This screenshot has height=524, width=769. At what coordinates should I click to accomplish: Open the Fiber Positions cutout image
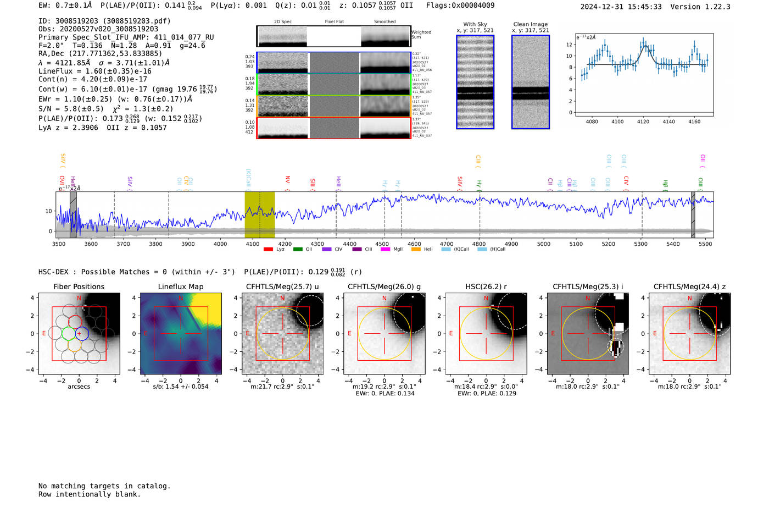79,334
